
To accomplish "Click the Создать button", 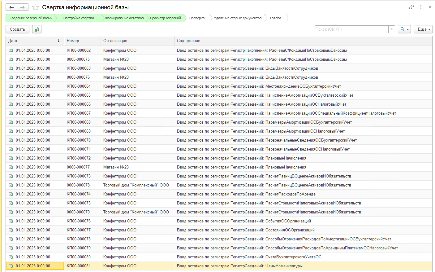I will pyautogui.click(x=17, y=29).
